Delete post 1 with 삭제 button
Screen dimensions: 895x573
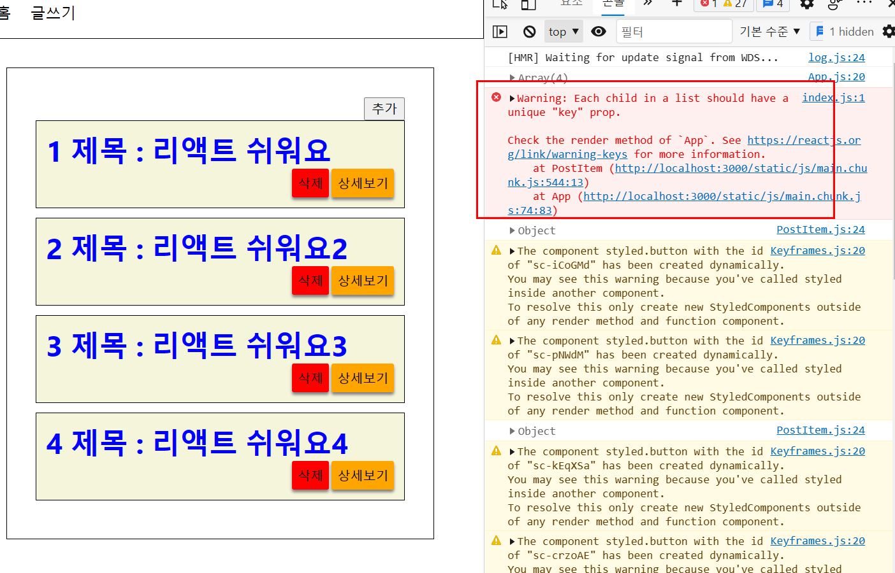(310, 183)
